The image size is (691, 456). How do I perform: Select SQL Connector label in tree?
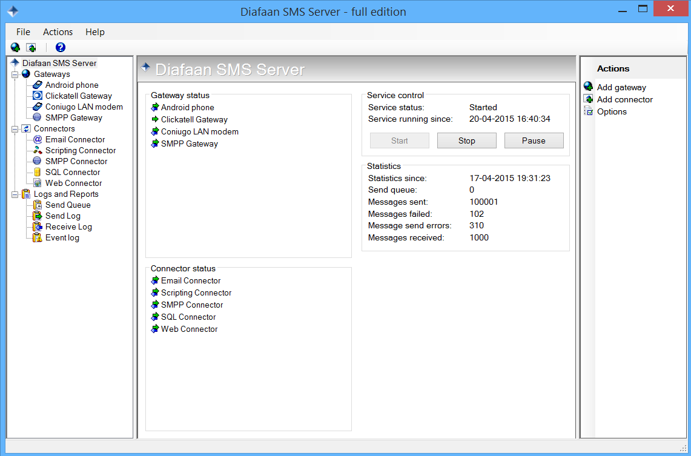point(73,172)
